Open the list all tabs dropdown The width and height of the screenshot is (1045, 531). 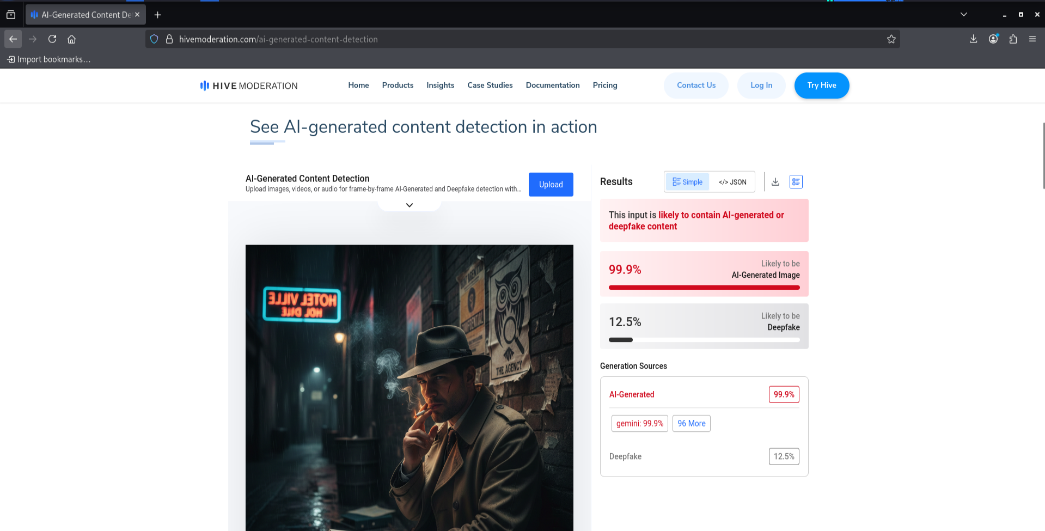(x=964, y=15)
